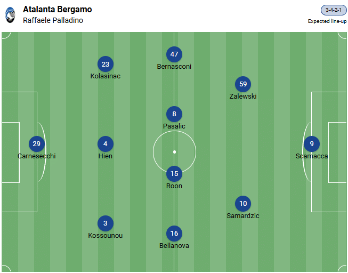Select Zalewski's number 59 circle
Viewport: 348px width, 273px height.
pos(243,84)
